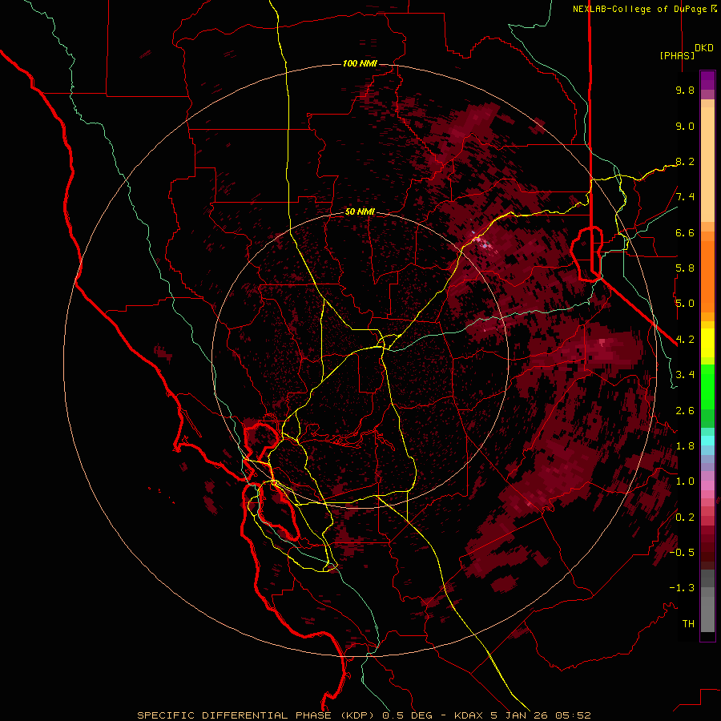Select the 9.8 value on the color scale

tap(685, 90)
